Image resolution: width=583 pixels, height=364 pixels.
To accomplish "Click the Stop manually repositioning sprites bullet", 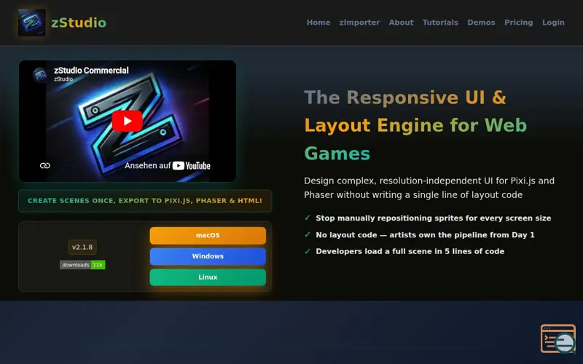I will pyautogui.click(x=428, y=218).
